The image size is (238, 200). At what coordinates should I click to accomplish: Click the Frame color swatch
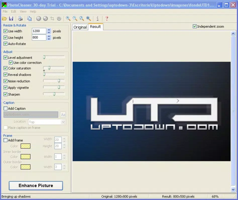point(26,146)
